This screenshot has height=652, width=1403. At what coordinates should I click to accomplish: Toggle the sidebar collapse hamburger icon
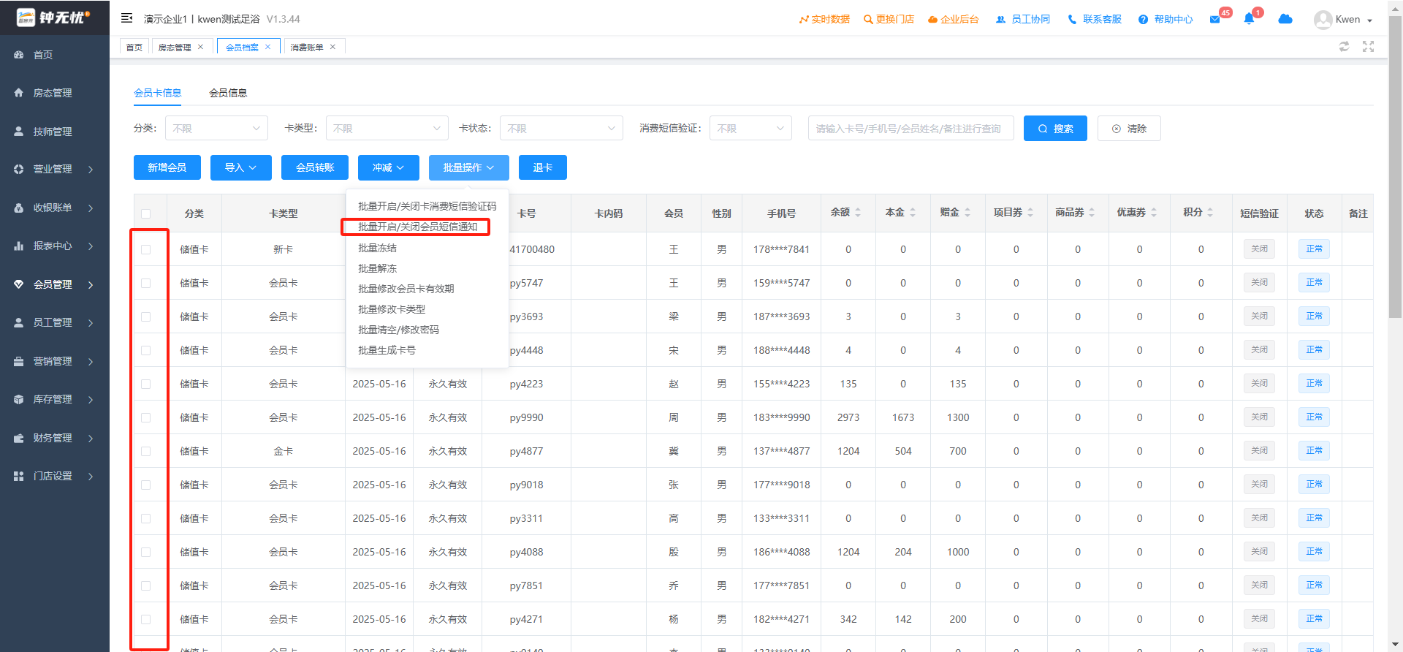(126, 18)
